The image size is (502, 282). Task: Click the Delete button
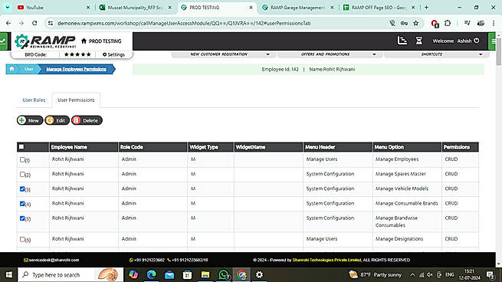[87, 120]
